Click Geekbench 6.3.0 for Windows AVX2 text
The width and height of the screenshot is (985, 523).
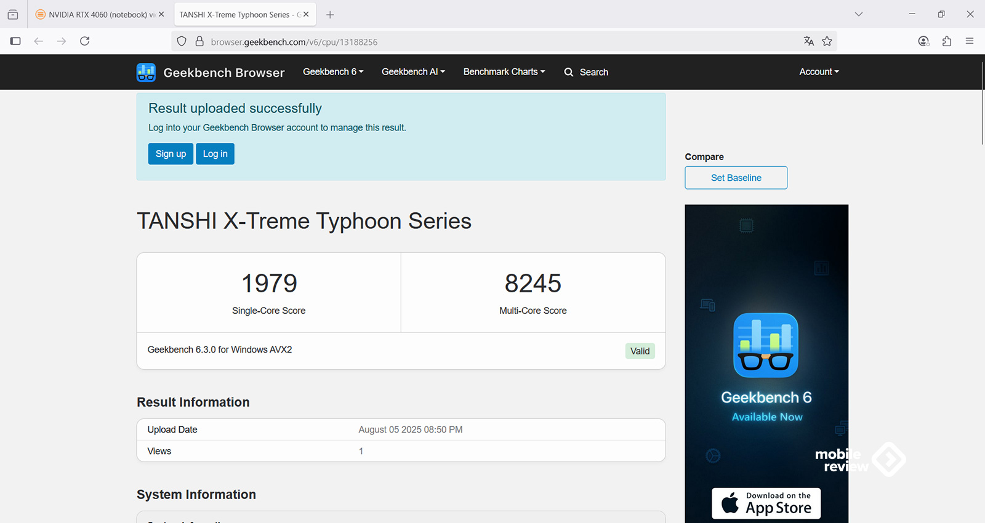(220, 349)
